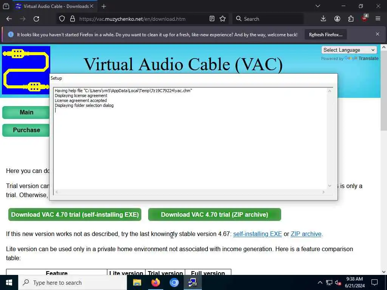
Task: Open a new tab with plus button
Action: (x=104, y=6)
